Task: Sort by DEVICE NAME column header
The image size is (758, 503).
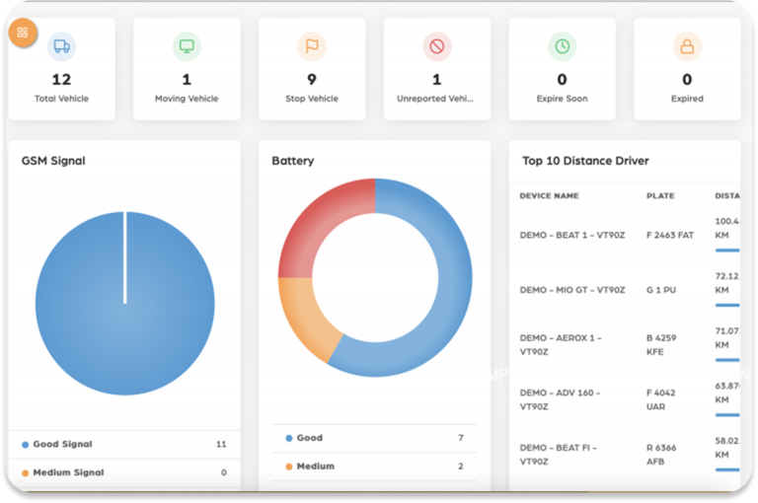Action: [x=549, y=195]
